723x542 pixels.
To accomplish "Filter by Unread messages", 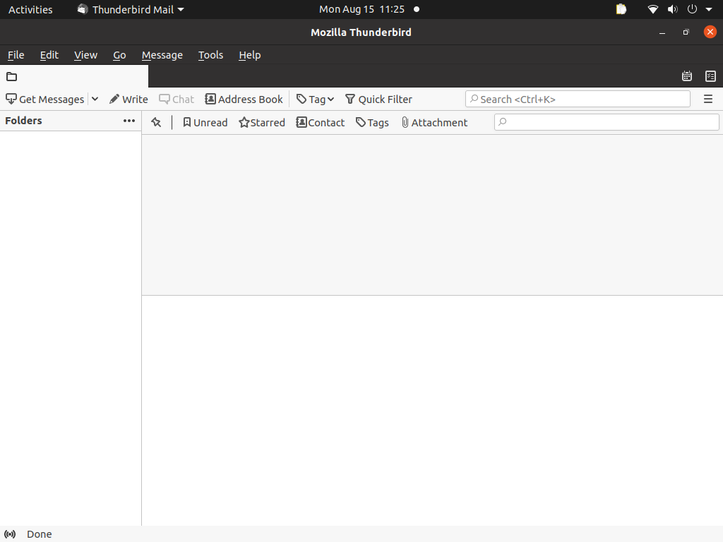I will point(205,123).
